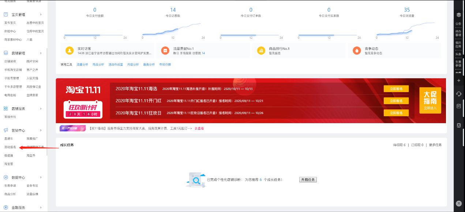This screenshot has width=465, height=212.
Task: Click the customer service headset icon
Action: [x=458, y=94]
